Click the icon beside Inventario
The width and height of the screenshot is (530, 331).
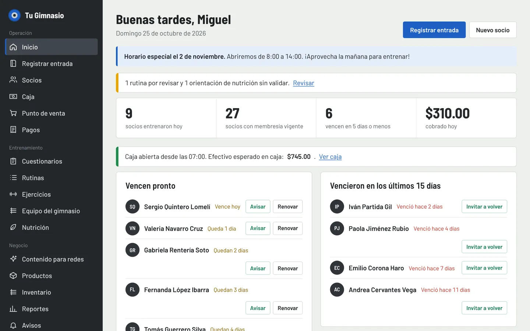(13, 292)
